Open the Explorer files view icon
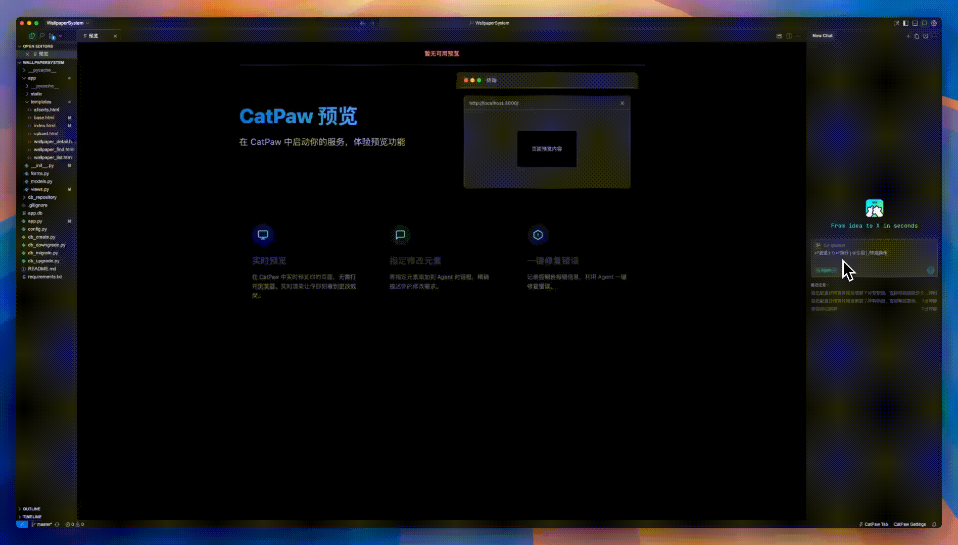The height and width of the screenshot is (545, 958). [x=32, y=36]
